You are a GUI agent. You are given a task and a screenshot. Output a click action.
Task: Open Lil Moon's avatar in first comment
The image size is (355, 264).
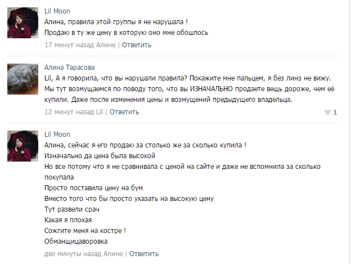point(23,23)
